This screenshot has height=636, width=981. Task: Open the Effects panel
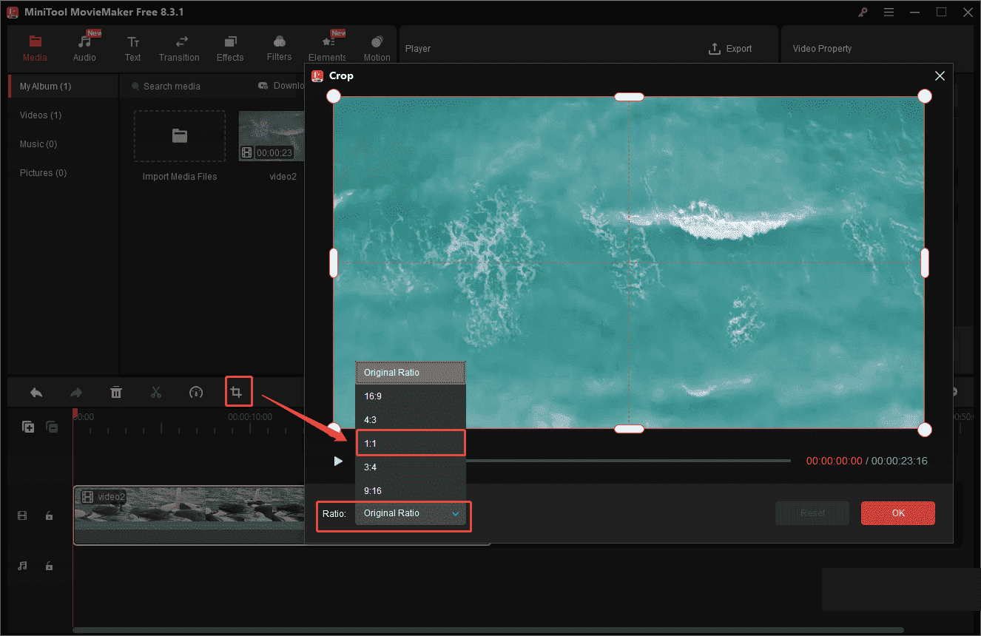(x=229, y=47)
